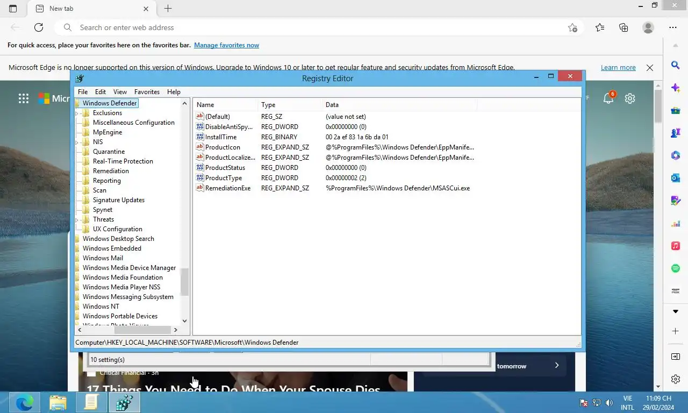
Task: Click the Registry Editor title bar icon
Action: [80, 78]
